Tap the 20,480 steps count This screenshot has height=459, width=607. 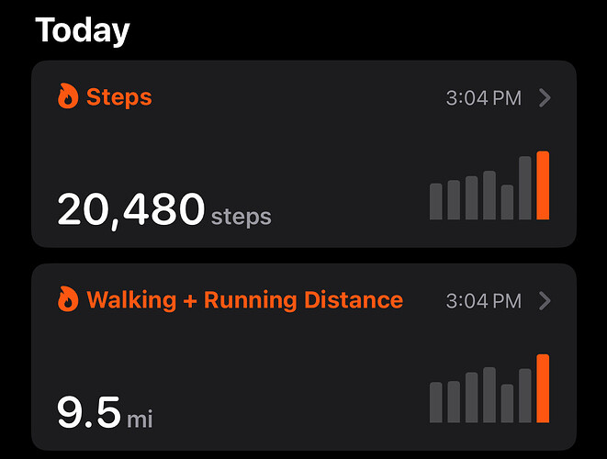pyautogui.click(x=130, y=209)
